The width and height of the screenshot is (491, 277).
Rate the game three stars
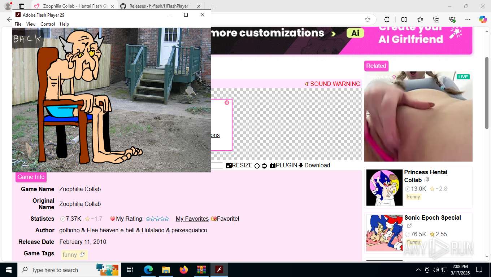coord(157,219)
